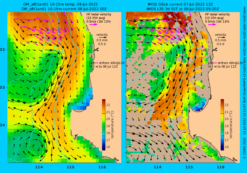Click colorbar tick '17' in model panel
Screen dimensions: 247x173
(108, 140)
